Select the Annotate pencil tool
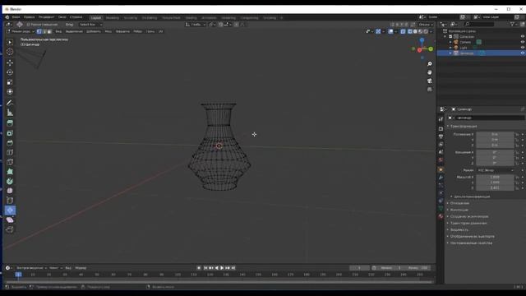 (10, 103)
